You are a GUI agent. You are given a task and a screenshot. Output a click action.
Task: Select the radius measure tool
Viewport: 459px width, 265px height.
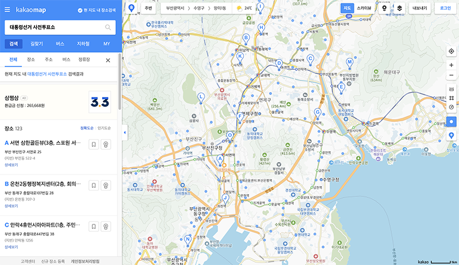point(452,107)
